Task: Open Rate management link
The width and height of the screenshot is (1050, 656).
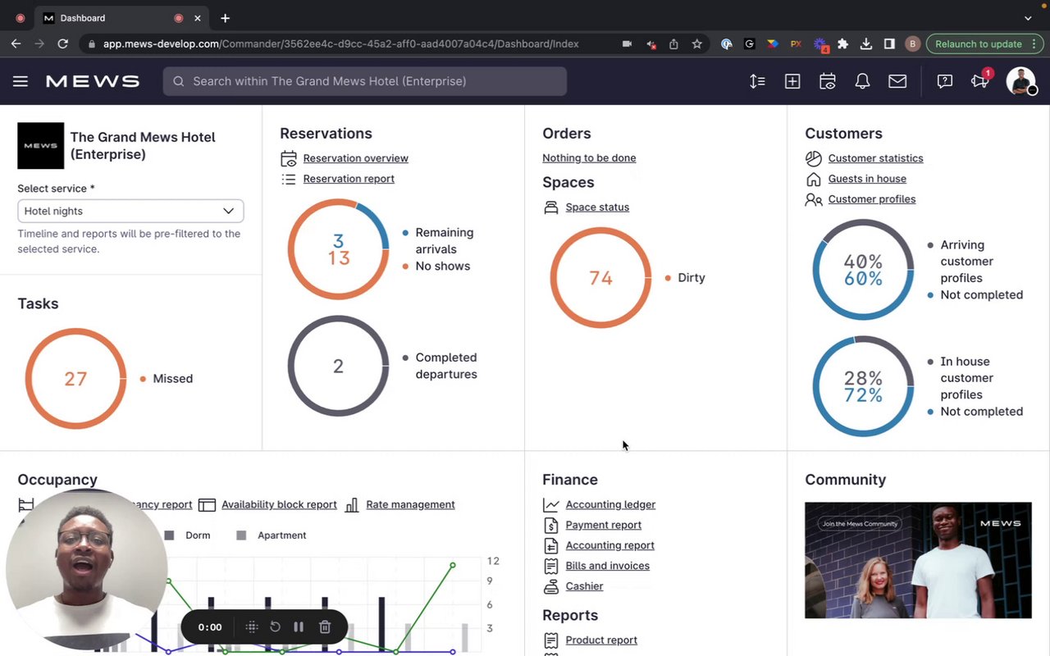Action: (410, 504)
